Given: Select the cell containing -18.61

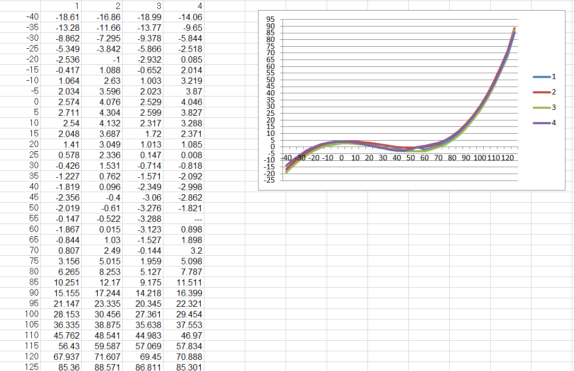Looking at the screenshot, I should [67, 17].
